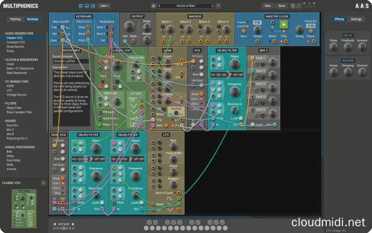This screenshot has width=372, height=233.
Task: Collapse the Filters category
Action: pyautogui.click(x=11, y=103)
